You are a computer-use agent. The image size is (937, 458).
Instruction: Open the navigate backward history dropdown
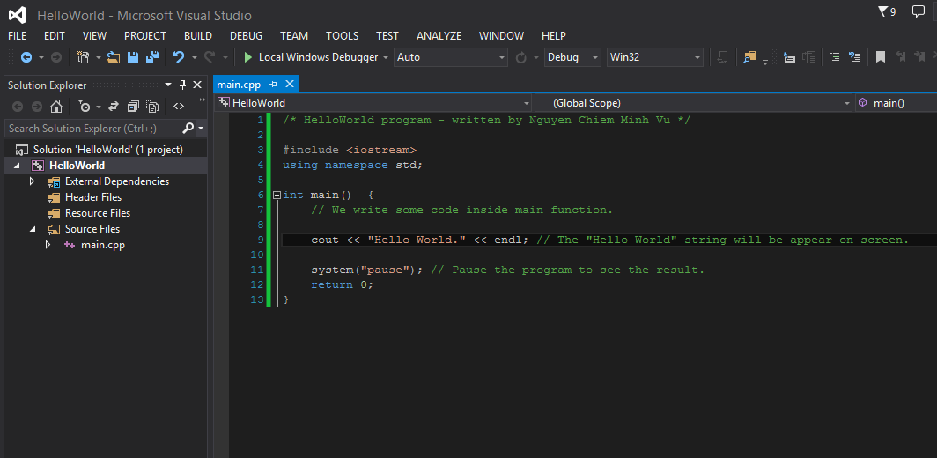(41, 57)
